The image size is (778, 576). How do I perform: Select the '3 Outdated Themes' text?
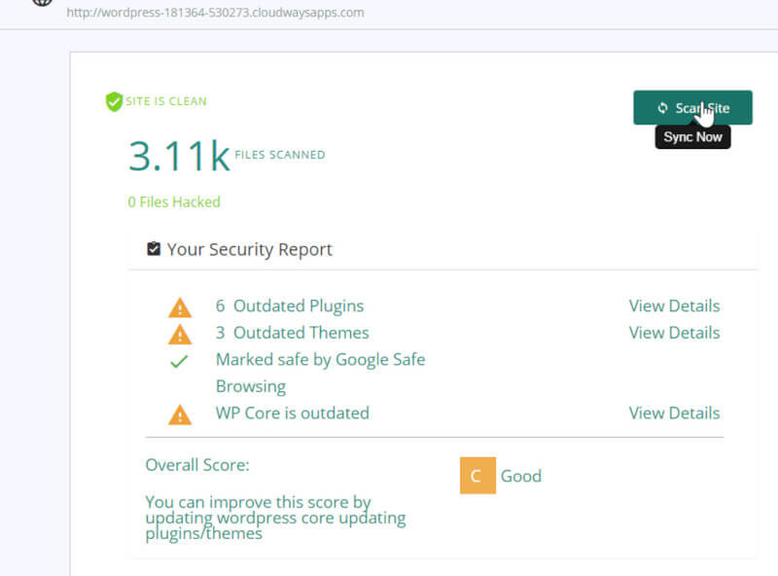(x=293, y=333)
